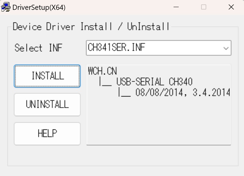This screenshot has width=244, height=176.
Task: Click the Select INF label
Action: tap(38, 48)
